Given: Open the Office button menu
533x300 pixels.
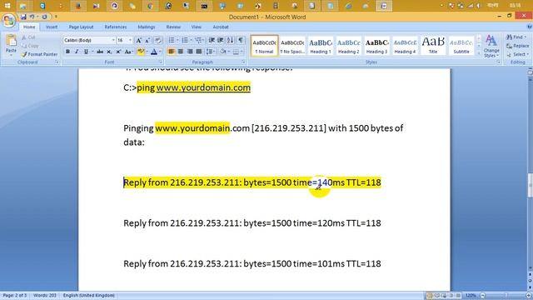Looking at the screenshot, I should click(9, 20).
